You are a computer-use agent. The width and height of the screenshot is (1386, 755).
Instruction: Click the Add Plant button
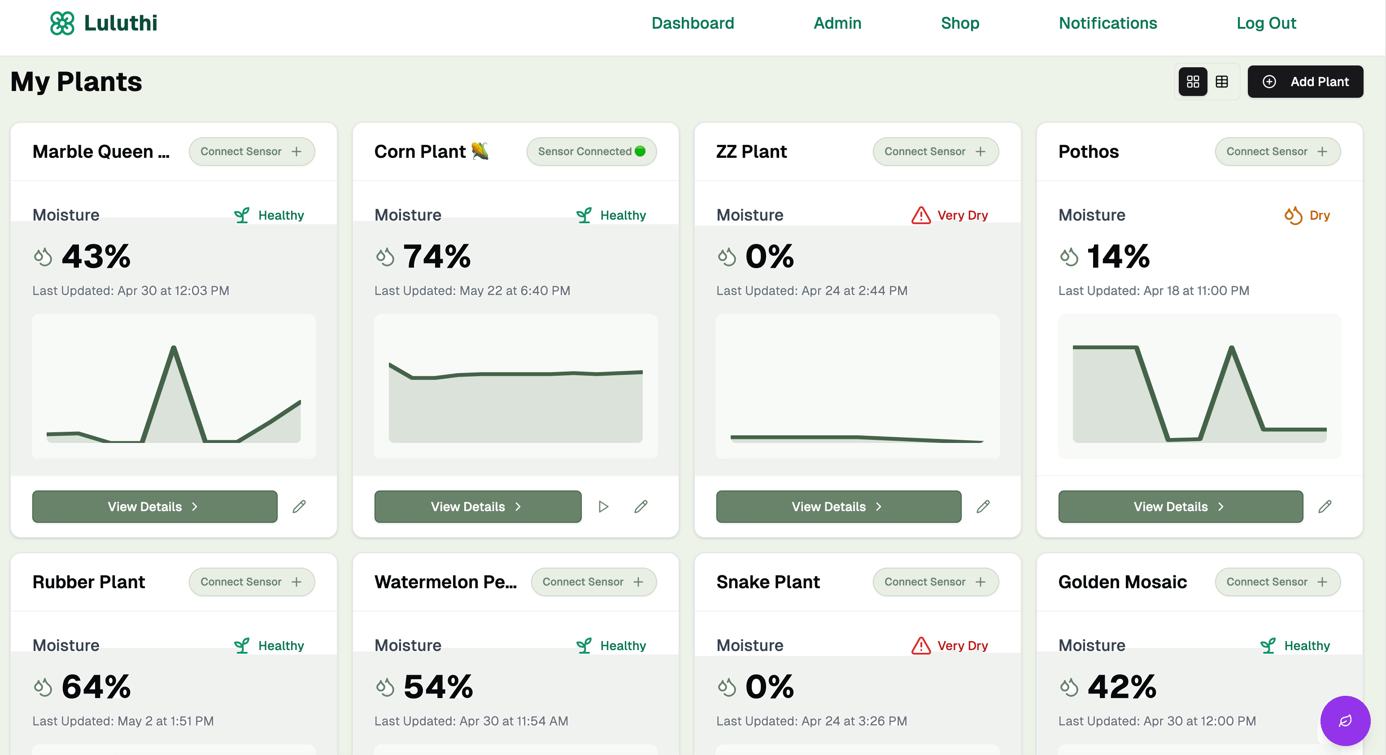point(1306,81)
